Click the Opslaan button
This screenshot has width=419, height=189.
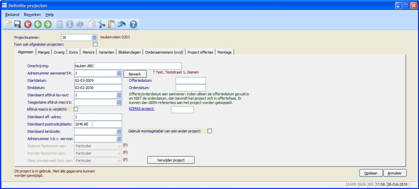(371, 173)
